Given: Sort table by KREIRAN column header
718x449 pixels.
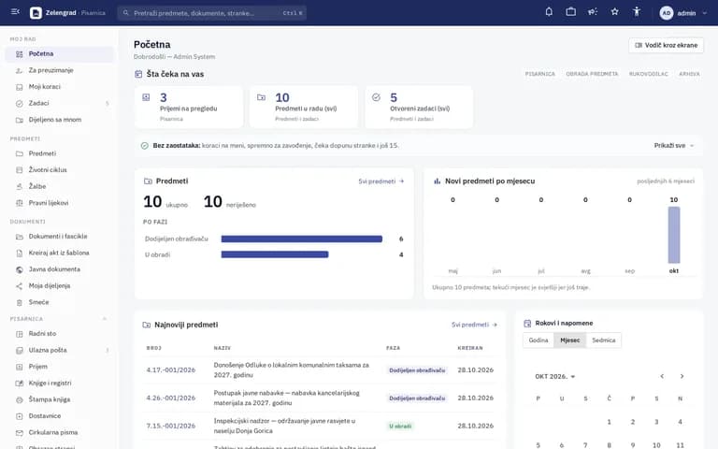Looking at the screenshot, I should (470, 348).
